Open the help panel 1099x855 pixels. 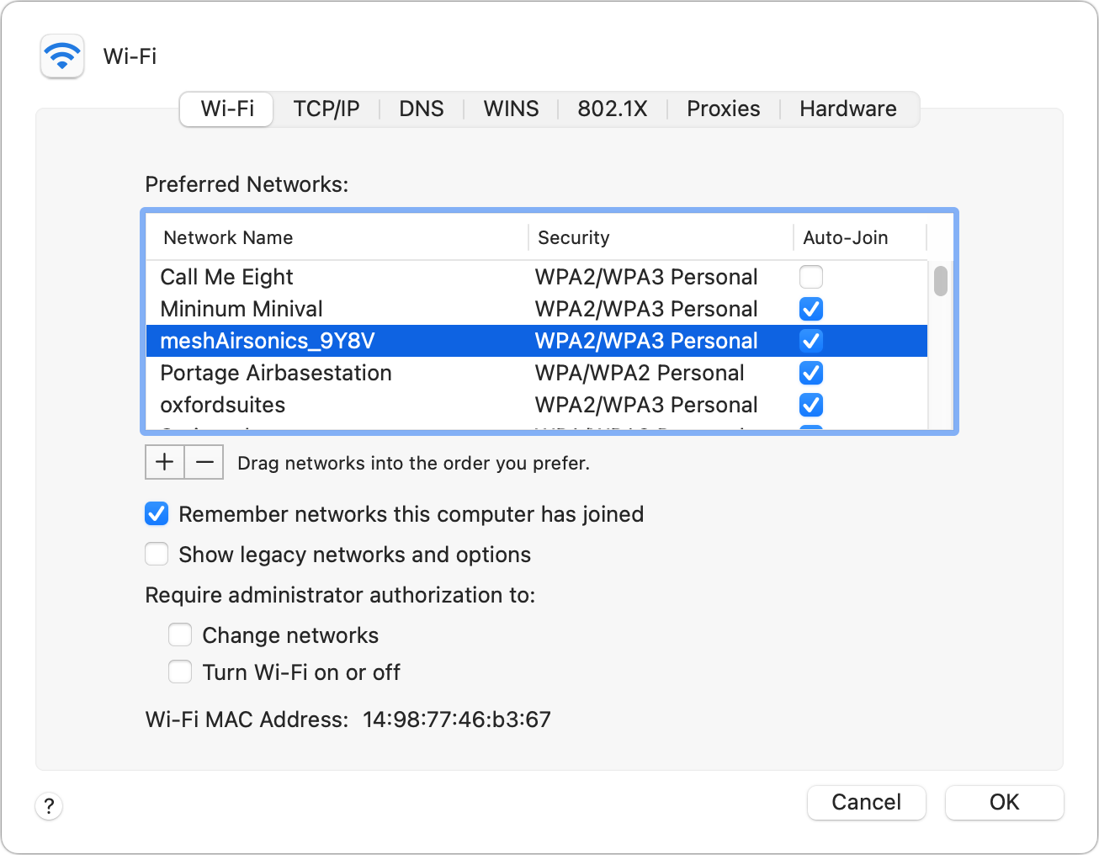pos(49,806)
